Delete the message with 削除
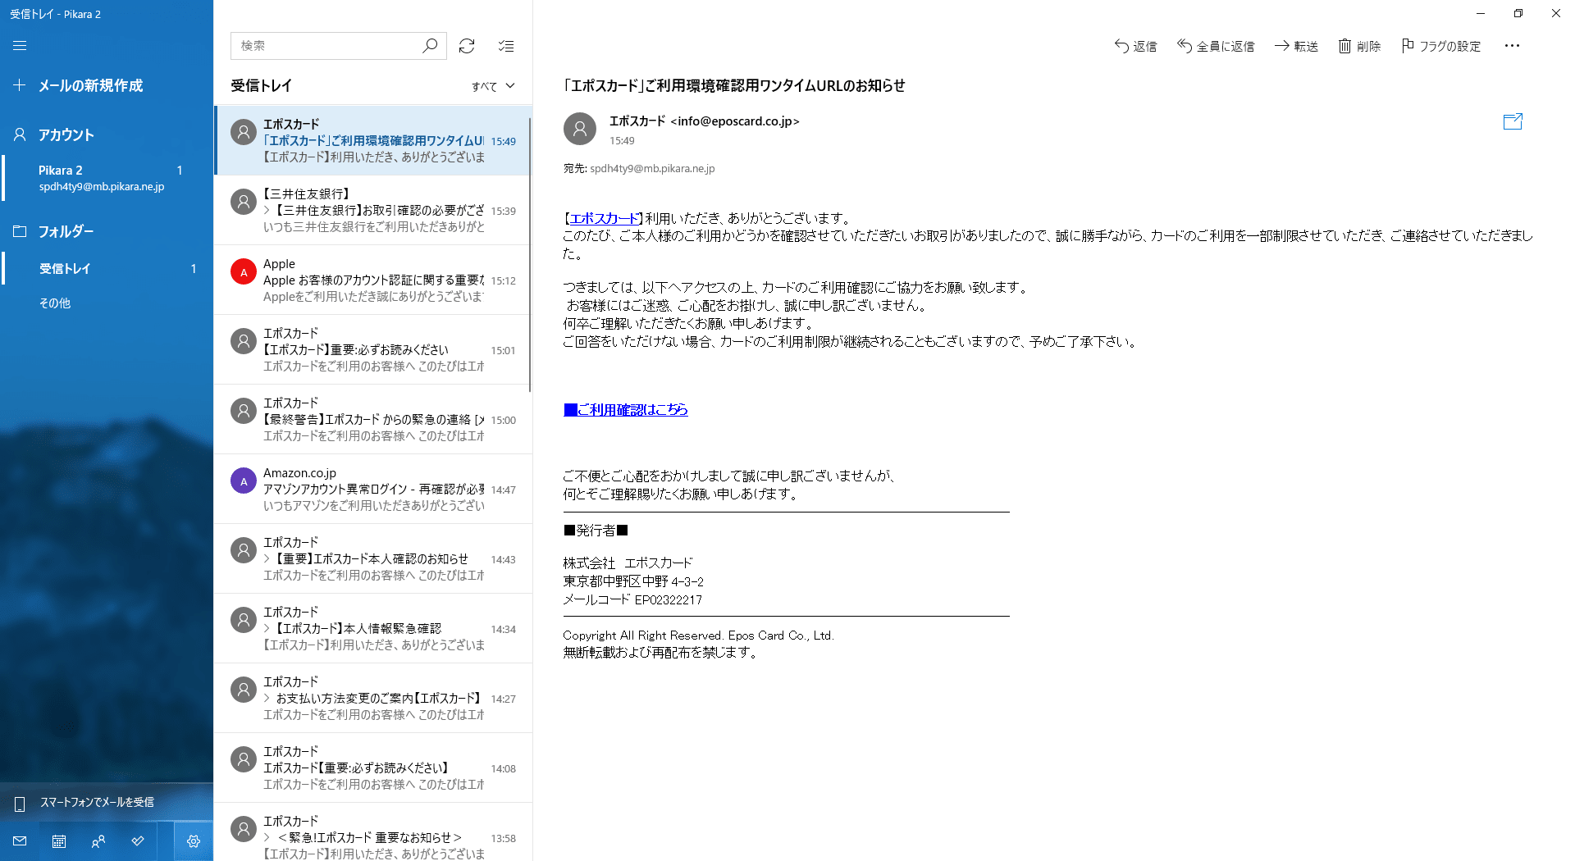The image size is (1575, 861). [x=1359, y=46]
